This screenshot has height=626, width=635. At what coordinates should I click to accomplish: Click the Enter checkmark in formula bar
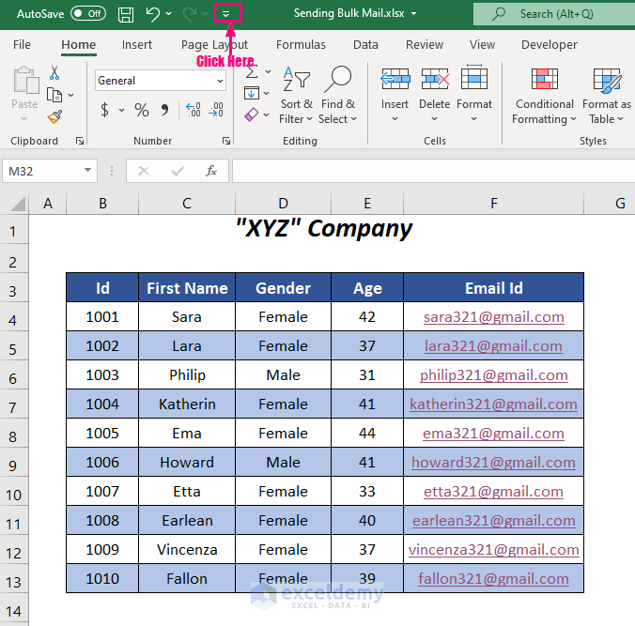click(178, 171)
